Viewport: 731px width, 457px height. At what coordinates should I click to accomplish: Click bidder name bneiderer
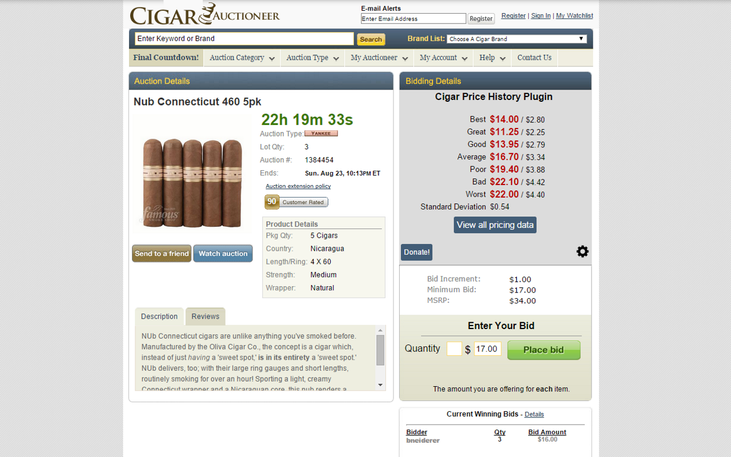423,440
